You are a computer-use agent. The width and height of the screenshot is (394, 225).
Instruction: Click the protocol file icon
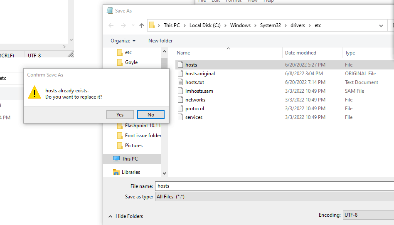[x=180, y=109]
